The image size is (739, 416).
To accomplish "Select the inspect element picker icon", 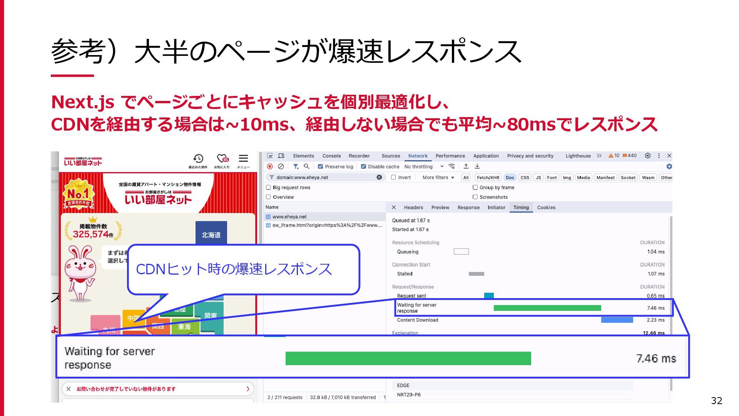I will [270, 156].
